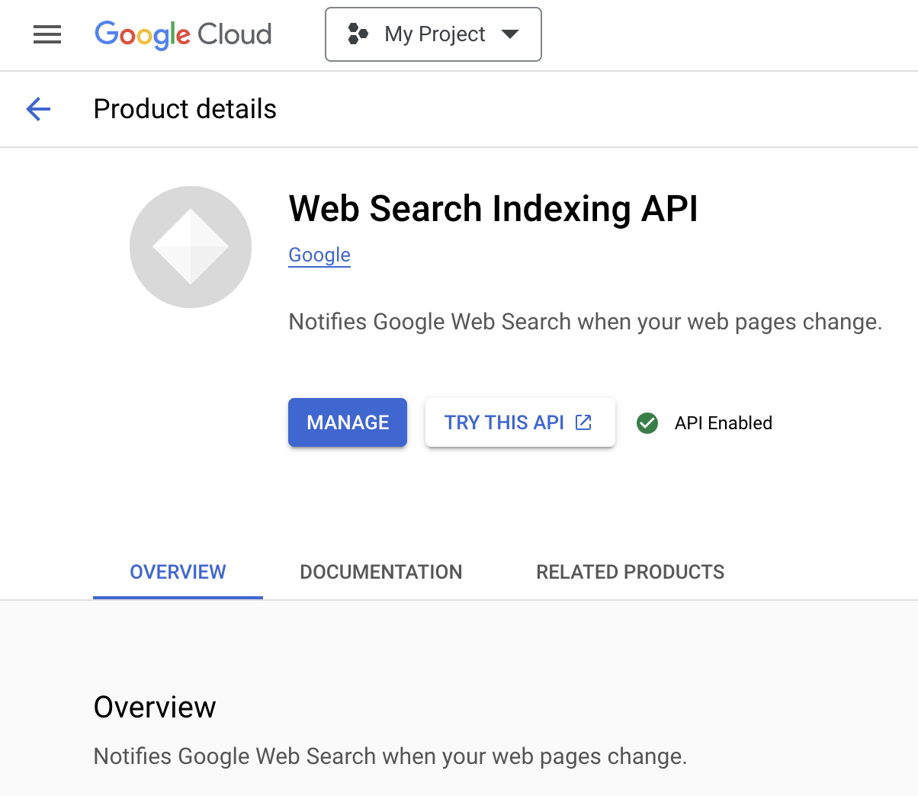Click the external link icon on TRY THIS API
Image resolution: width=918 pixels, height=796 pixels.
click(x=583, y=422)
